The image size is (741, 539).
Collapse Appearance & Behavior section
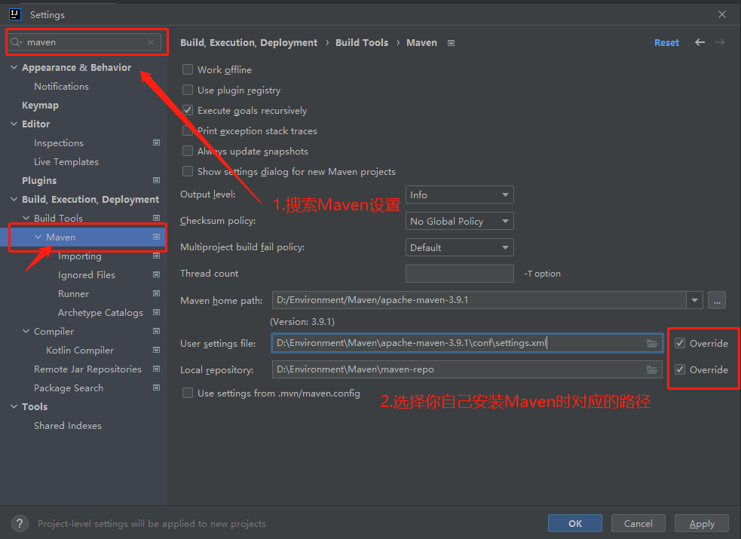pyautogui.click(x=14, y=68)
